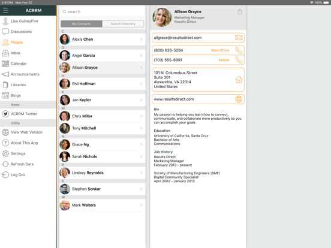Click the Refresh Data label
This screenshot has height=248, width=331.
[x=22, y=164]
